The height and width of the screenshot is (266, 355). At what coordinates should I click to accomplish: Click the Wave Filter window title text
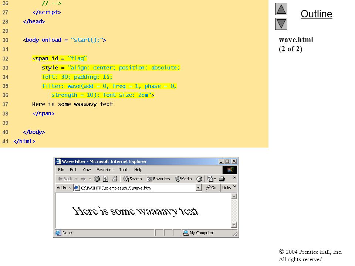104,161
